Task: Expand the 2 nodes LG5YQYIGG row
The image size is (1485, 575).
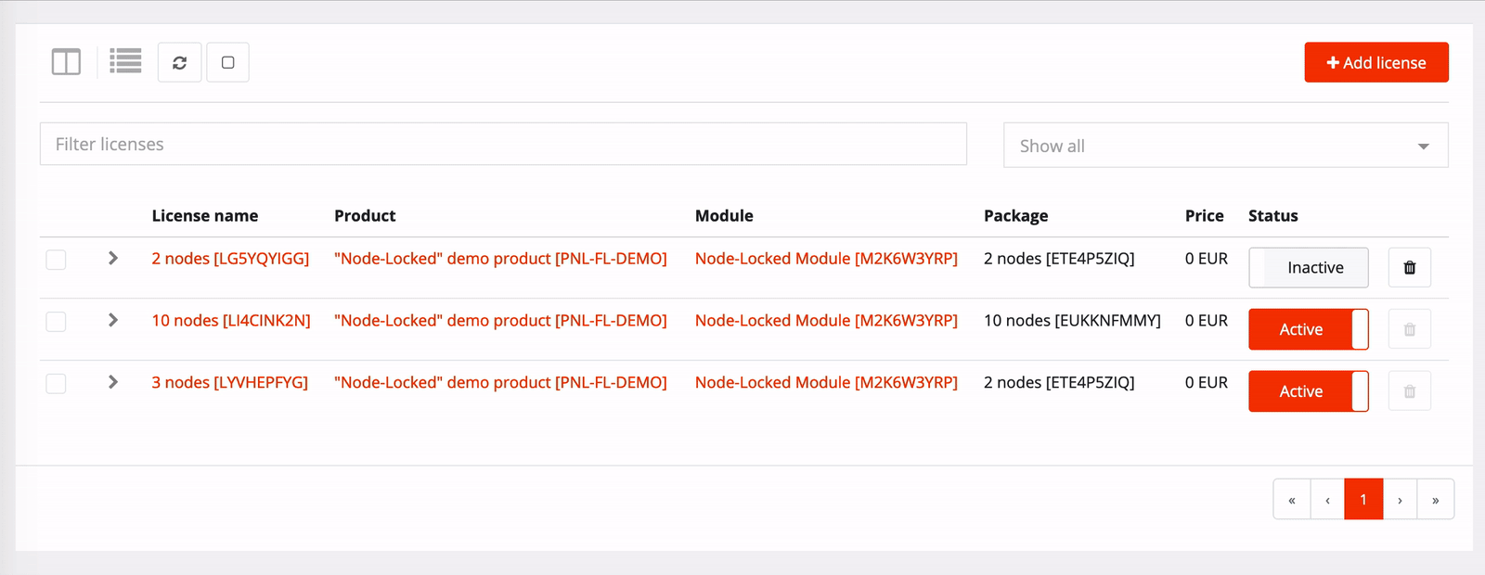Action: tap(113, 258)
